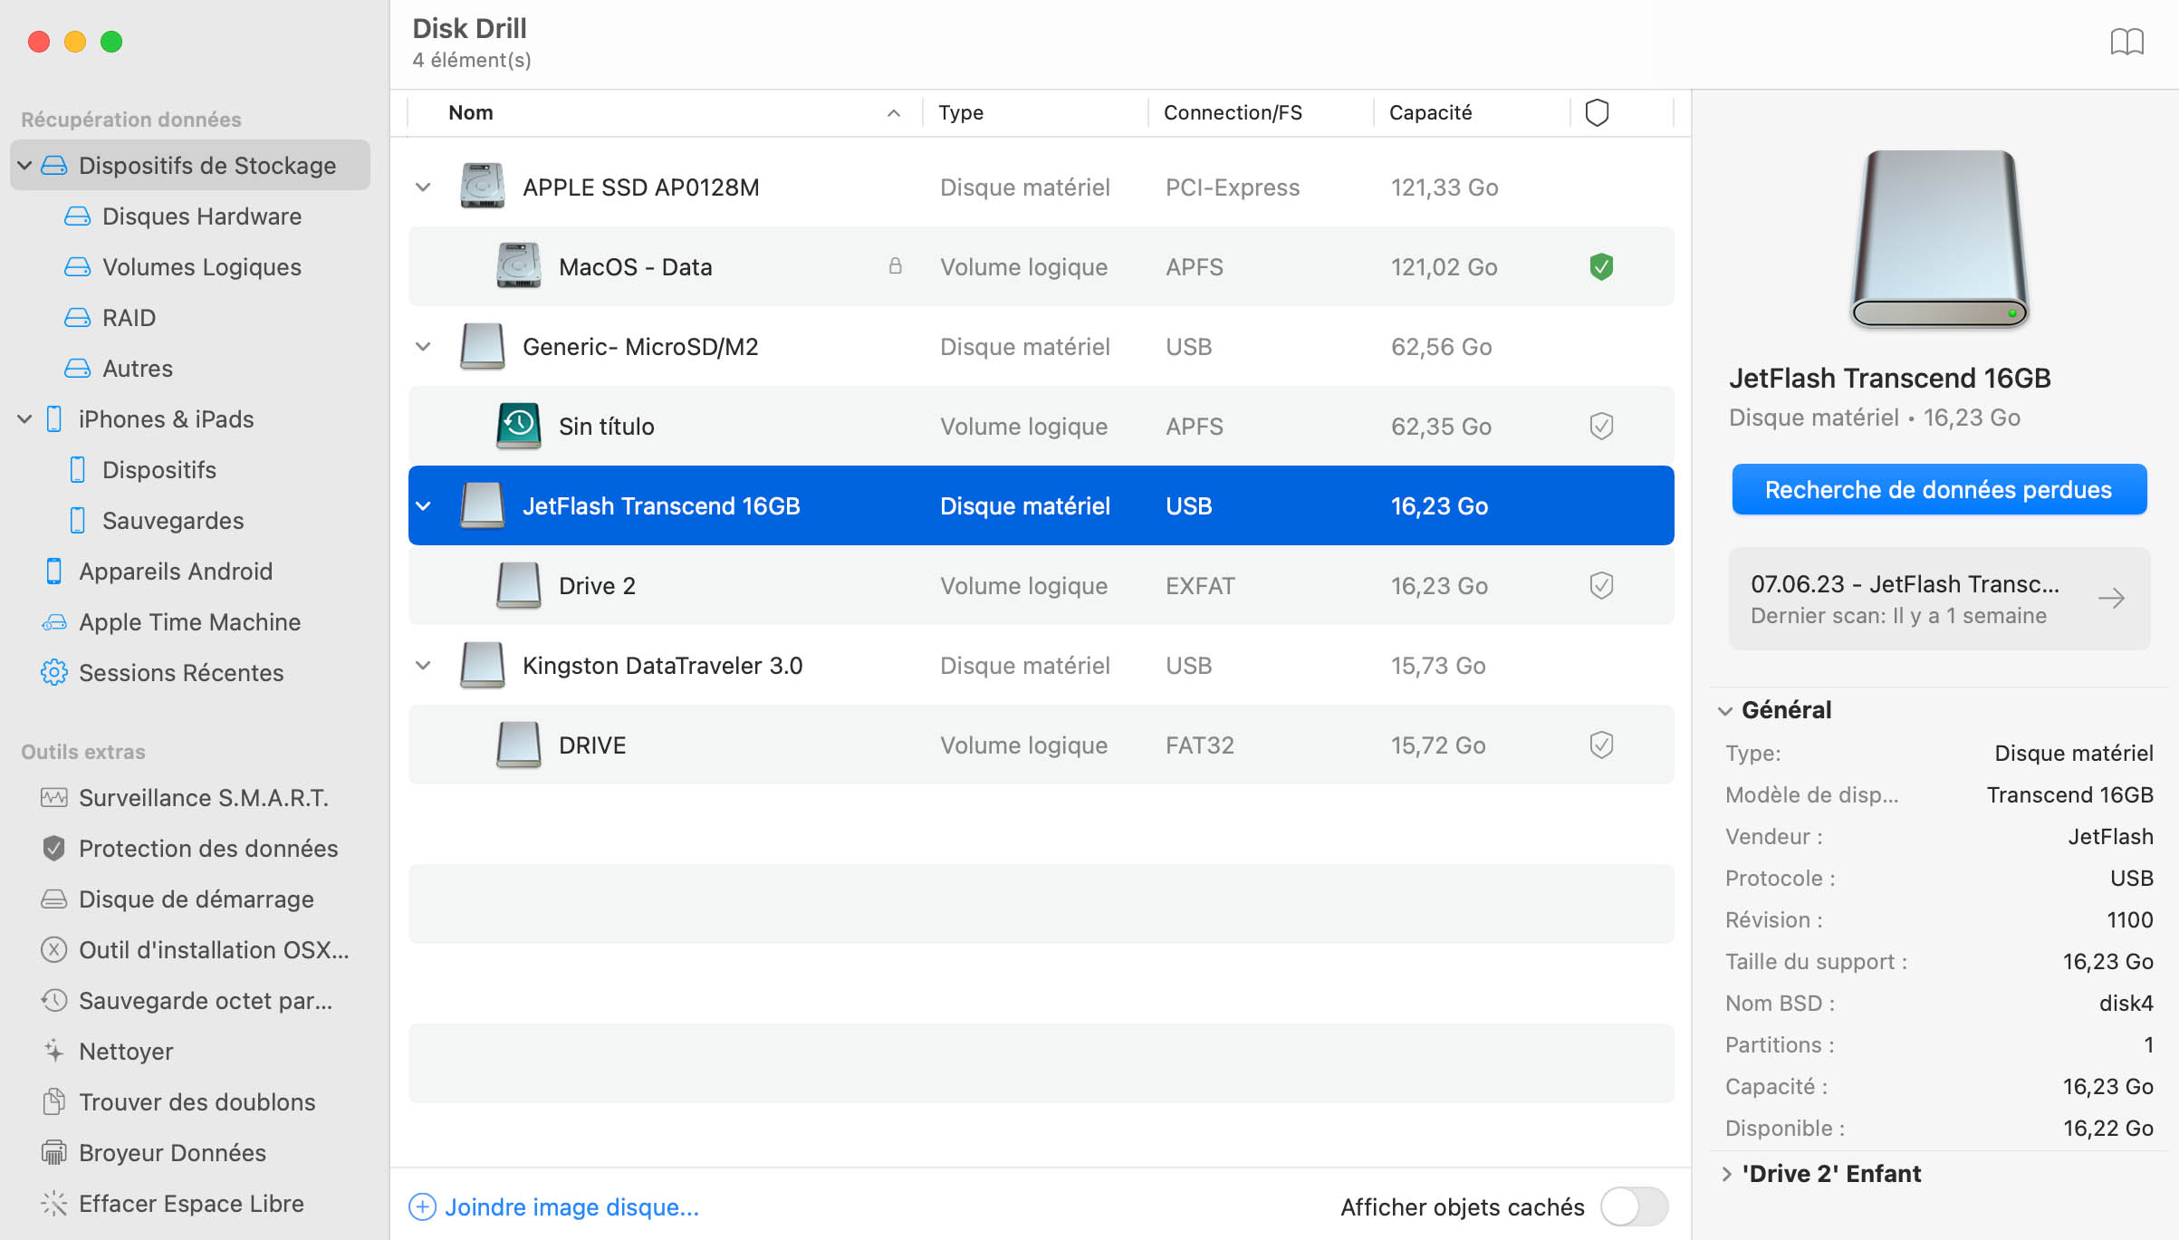Click the large JetFlash drive image
This screenshot has height=1240, width=2179.
coord(1938,239)
